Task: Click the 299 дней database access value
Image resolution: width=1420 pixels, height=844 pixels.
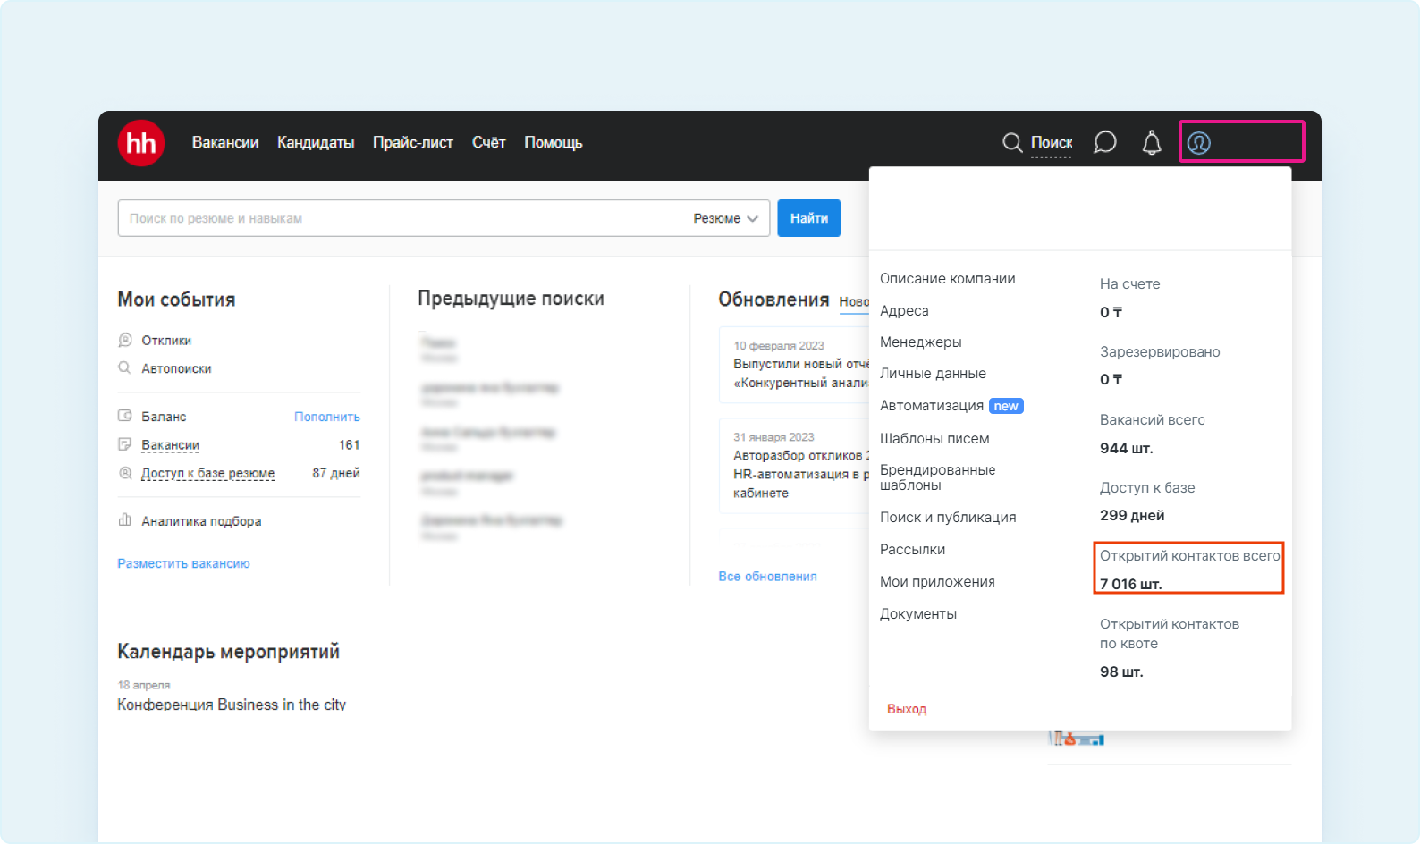Action: (1132, 516)
